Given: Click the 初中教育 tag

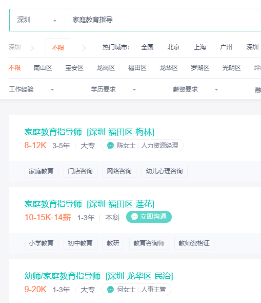Looking at the screenshot, I should [x=81, y=243].
